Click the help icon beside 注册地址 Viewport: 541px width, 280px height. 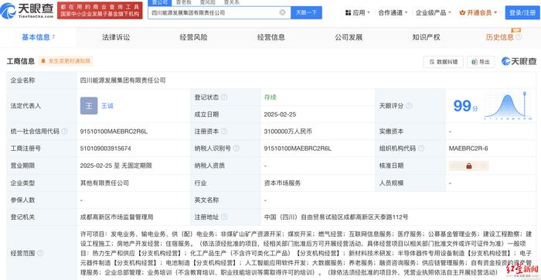click(x=224, y=217)
